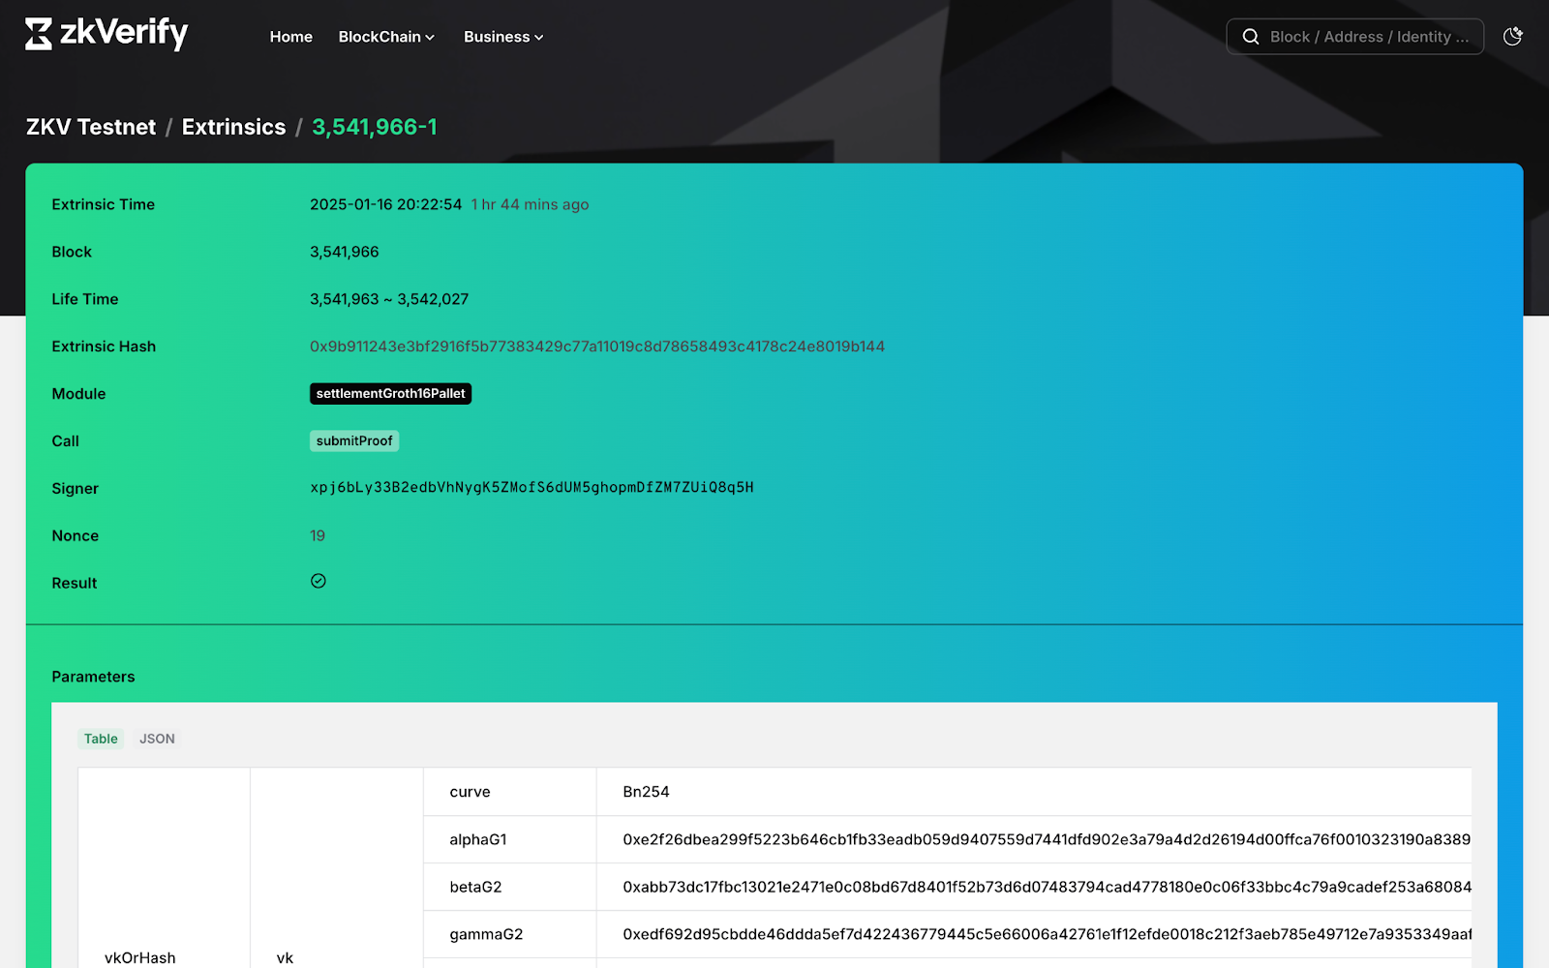Click the vk table cell
Viewport: 1549px width, 968px height.
click(337, 868)
